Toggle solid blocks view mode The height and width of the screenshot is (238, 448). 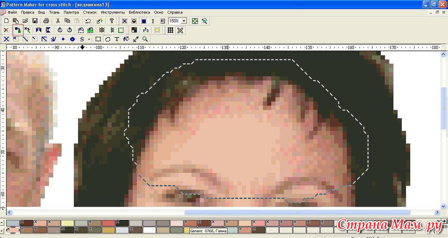[143, 21]
